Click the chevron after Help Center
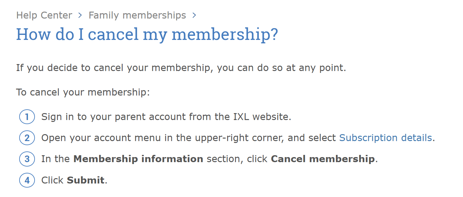463x197 pixels. pyautogui.click(x=80, y=15)
